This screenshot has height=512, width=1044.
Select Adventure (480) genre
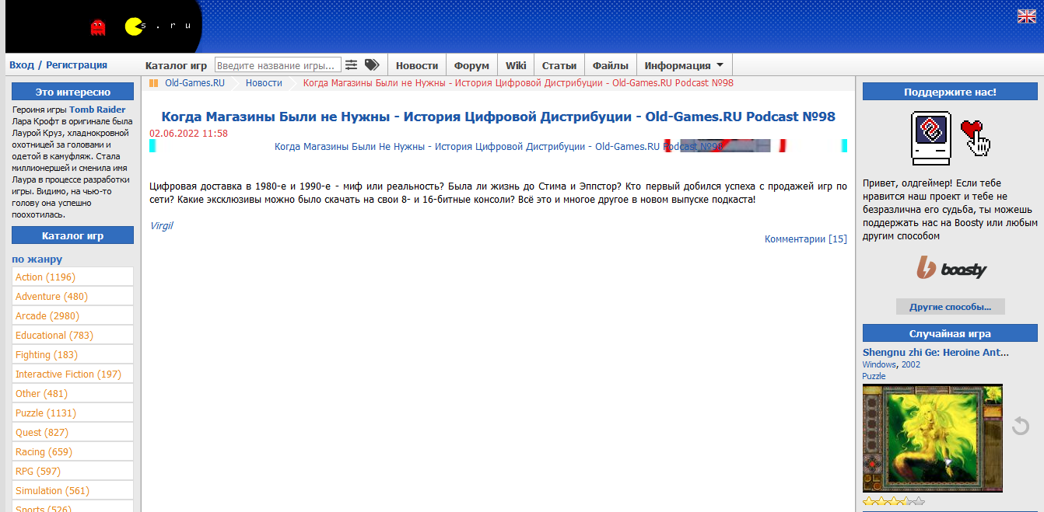[x=72, y=296]
